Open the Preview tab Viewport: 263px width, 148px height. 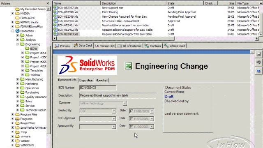click(62, 46)
